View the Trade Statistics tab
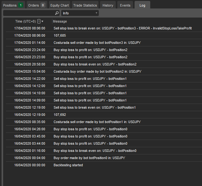Viewport: 202px width, 186px height. (x=85, y=5)
